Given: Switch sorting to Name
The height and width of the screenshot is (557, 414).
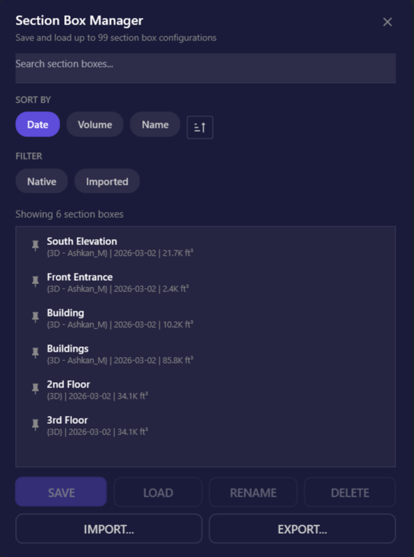Looking at the screenshot, I should pos(155,124).
